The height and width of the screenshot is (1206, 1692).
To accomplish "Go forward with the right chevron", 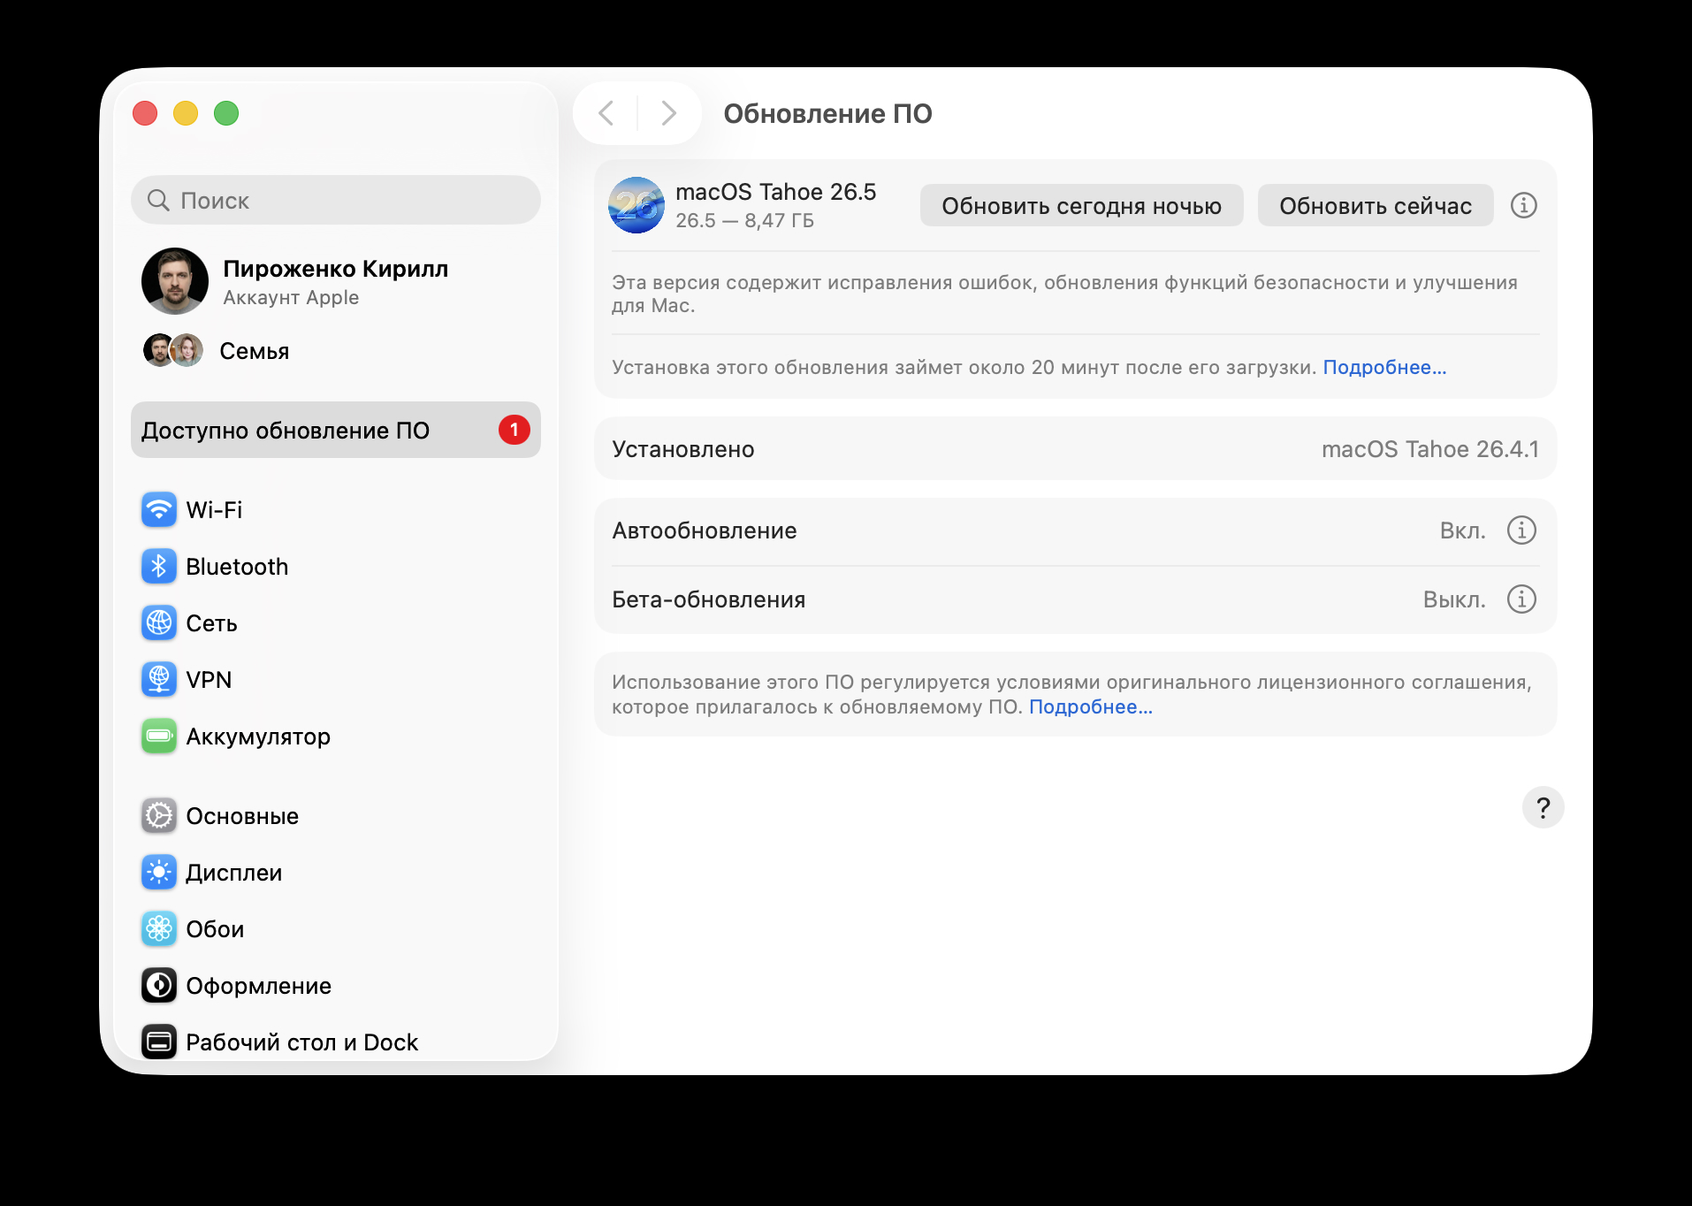I will point(669,113).
